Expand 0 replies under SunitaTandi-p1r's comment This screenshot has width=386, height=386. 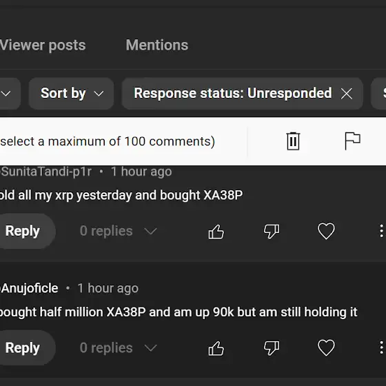(118, 231)
